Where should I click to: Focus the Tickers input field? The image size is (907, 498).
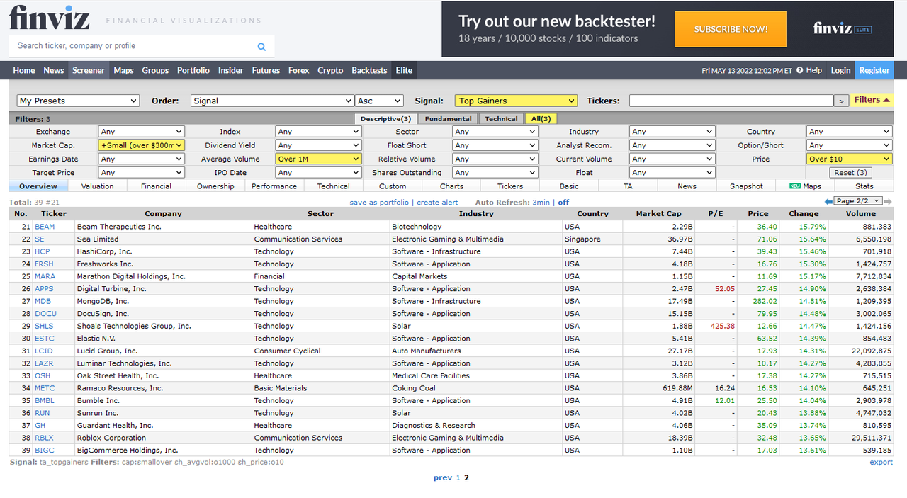731,101
